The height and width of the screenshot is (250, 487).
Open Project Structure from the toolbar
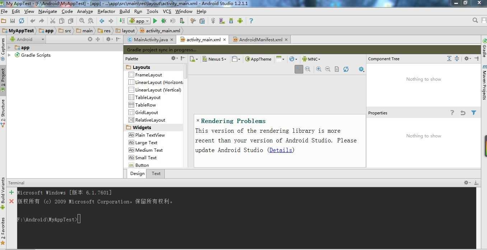point(202,21)
